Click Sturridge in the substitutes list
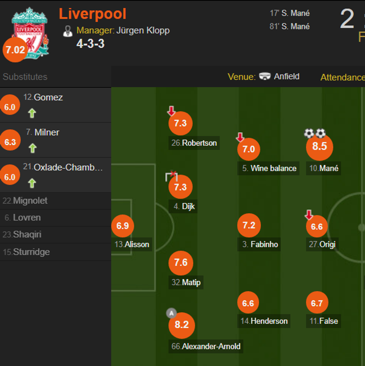 click(x=31, y=252)
